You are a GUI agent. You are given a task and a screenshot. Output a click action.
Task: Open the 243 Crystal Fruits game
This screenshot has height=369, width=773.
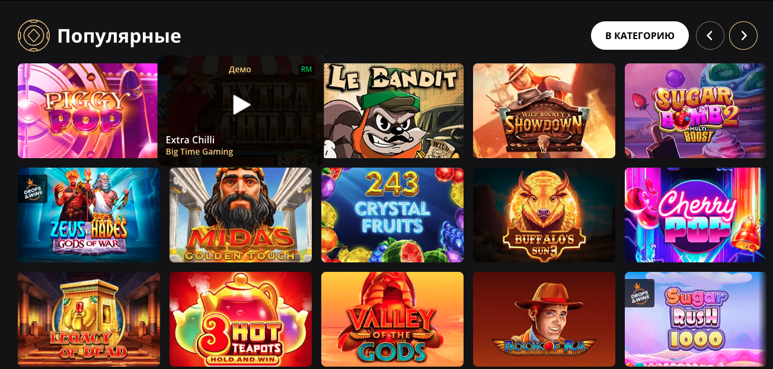click(392, 215)
